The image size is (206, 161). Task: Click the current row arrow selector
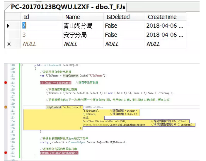pos(8,26)
